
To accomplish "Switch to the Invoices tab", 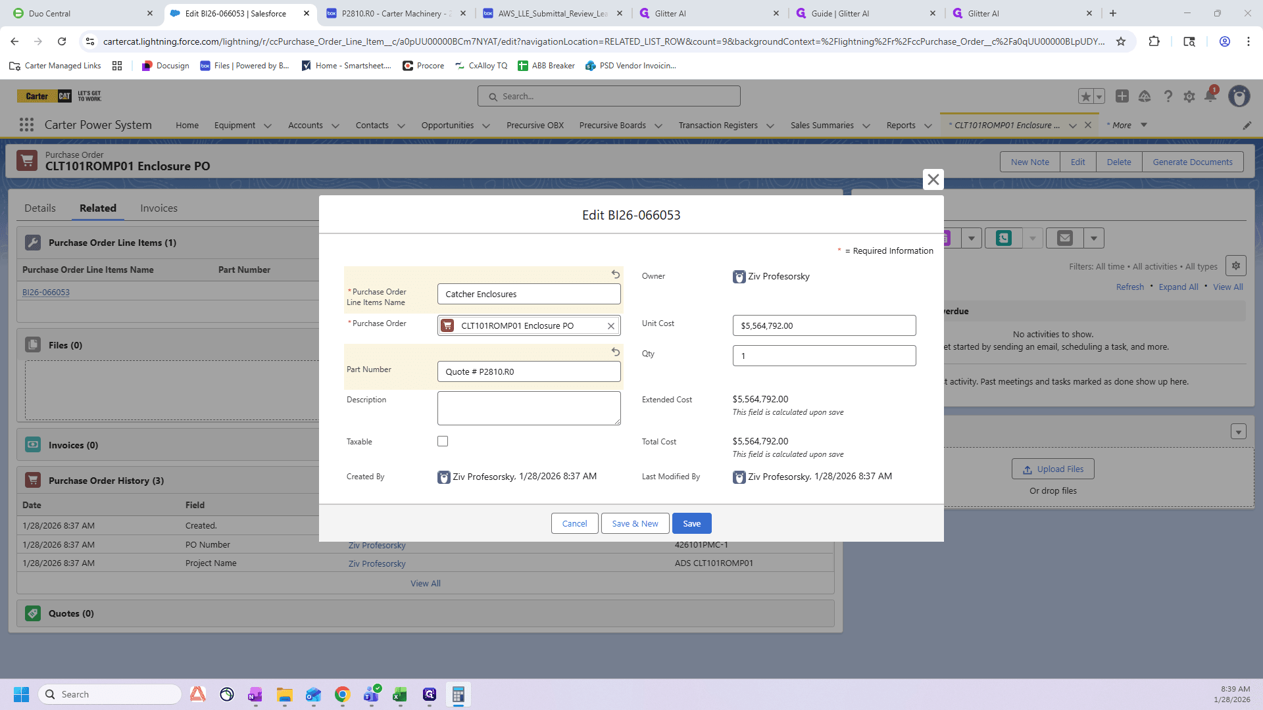I will (159, 208).
